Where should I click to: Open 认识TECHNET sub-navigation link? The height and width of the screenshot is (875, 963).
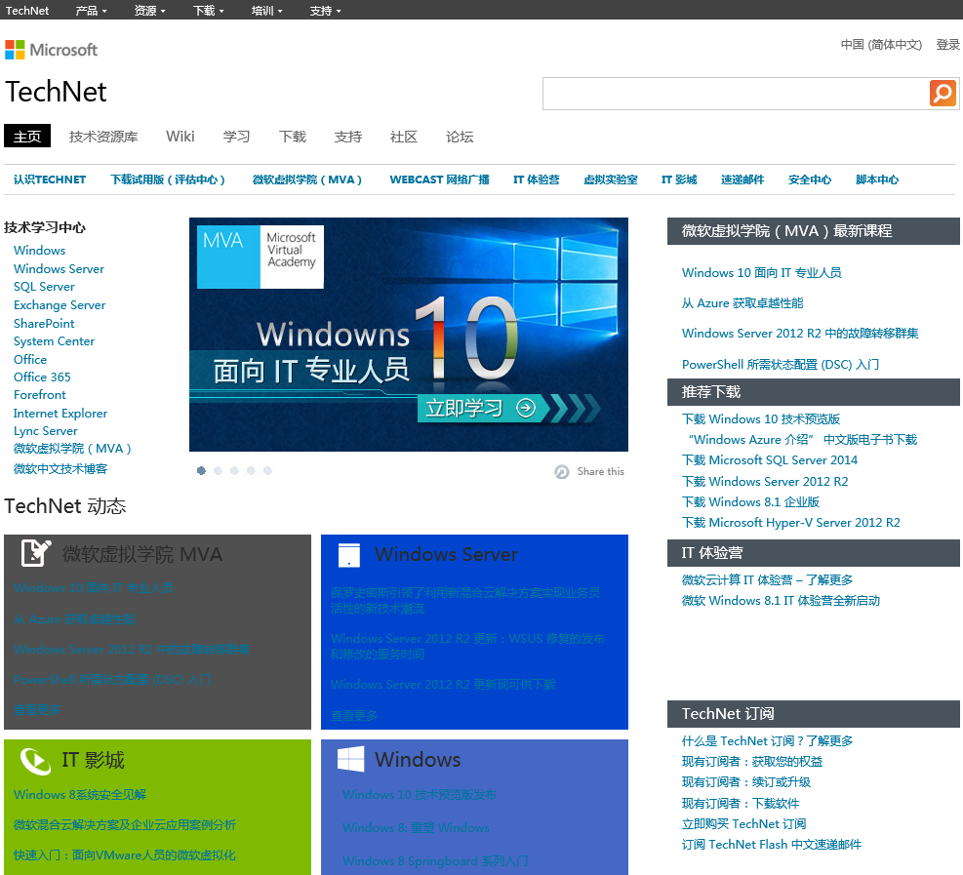(x=50, y=179)
